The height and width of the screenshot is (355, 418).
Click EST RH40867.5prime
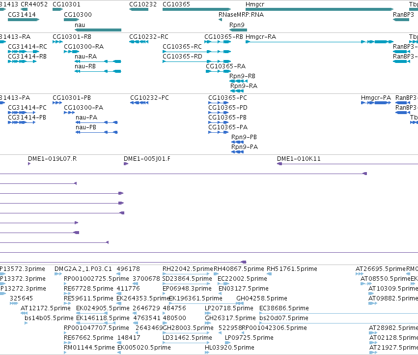click(239, 269)
